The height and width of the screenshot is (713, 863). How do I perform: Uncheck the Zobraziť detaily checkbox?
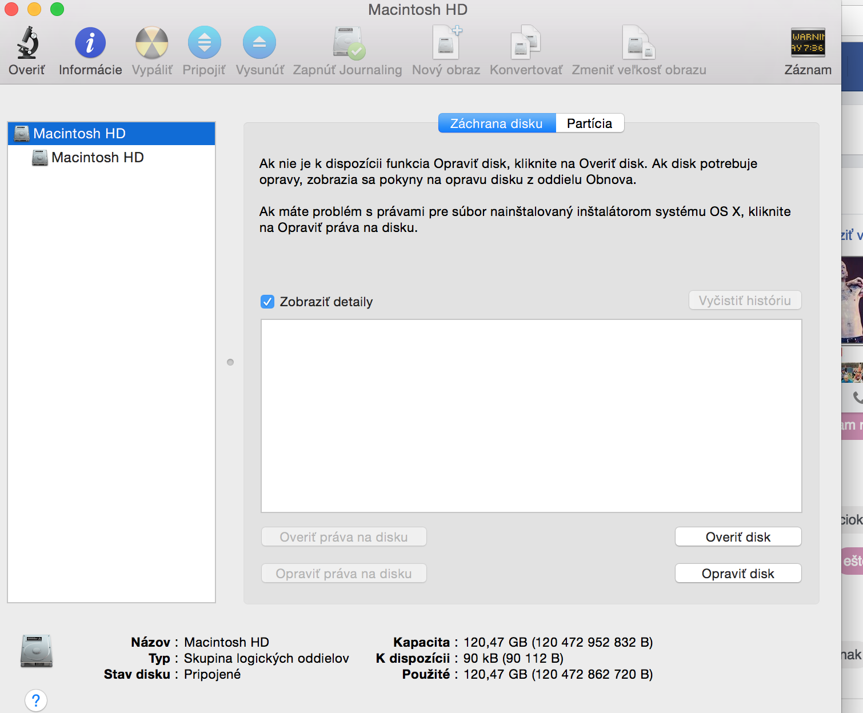[267, 302]
